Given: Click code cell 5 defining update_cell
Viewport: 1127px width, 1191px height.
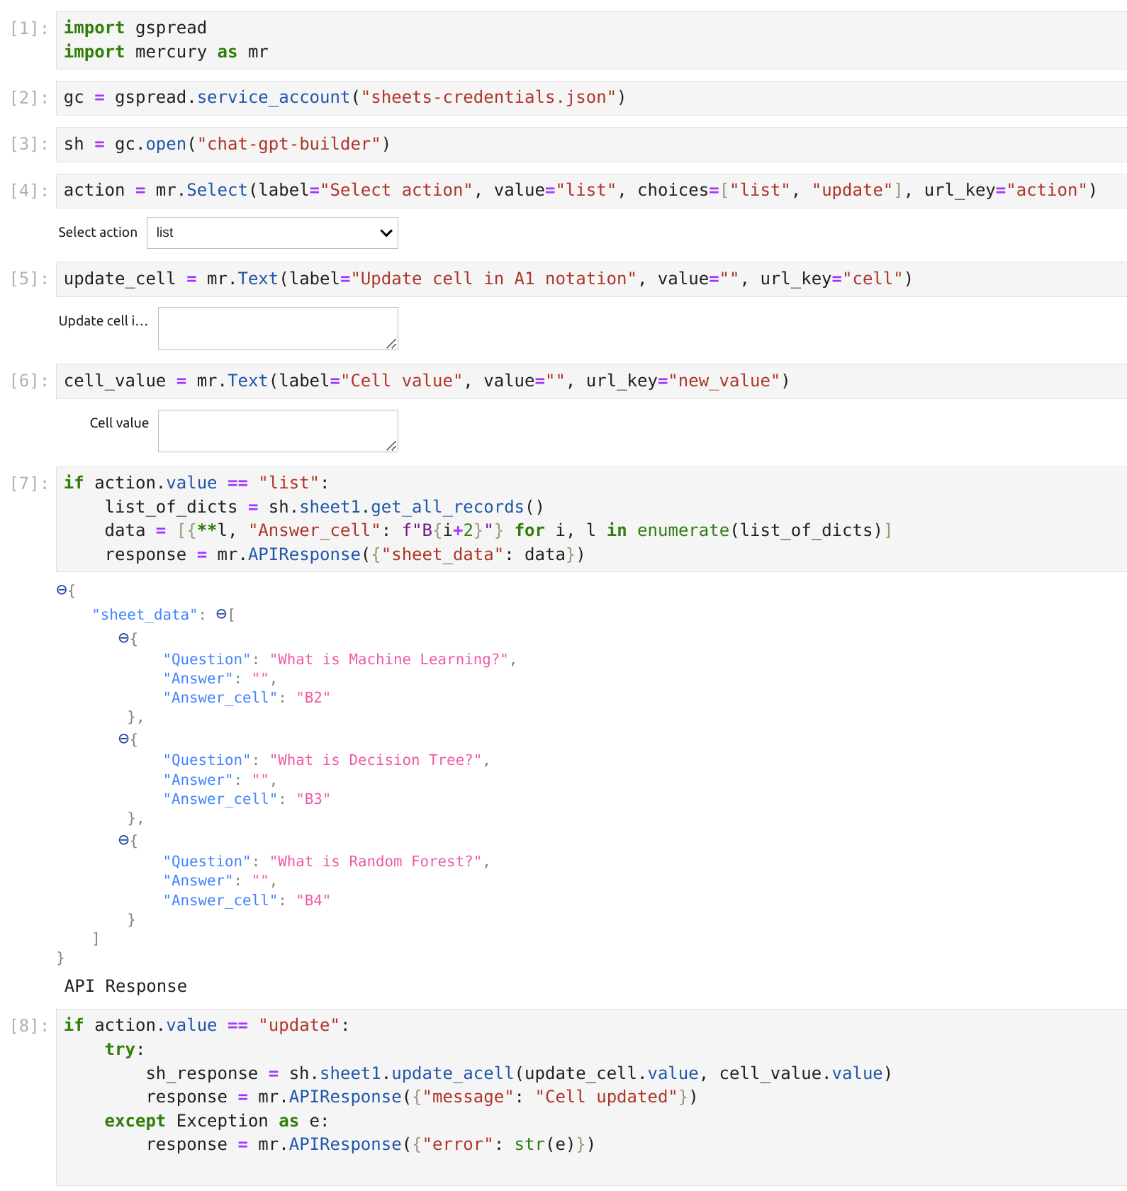Looking at the screenshot, I should pos(591,279).
